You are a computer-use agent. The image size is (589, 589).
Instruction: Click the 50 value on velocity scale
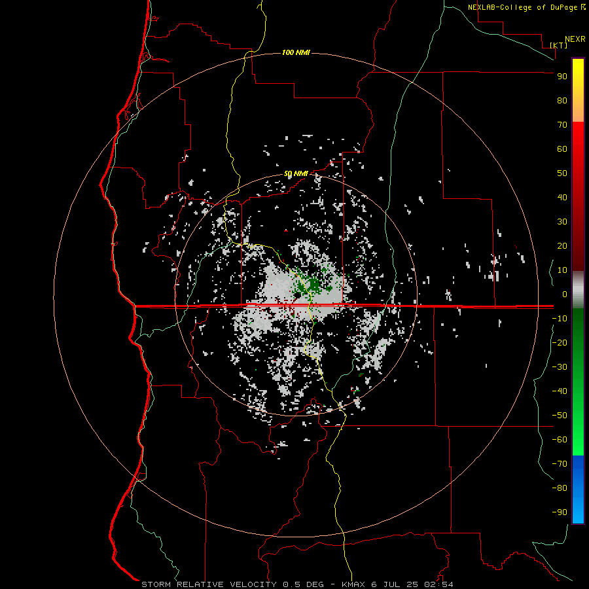pyautogui.click(x=562, y=173)
